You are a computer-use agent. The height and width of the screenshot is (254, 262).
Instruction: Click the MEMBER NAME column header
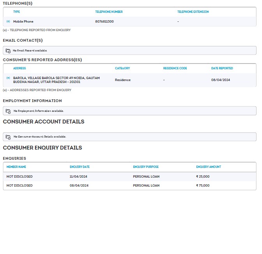click(16, 167)
